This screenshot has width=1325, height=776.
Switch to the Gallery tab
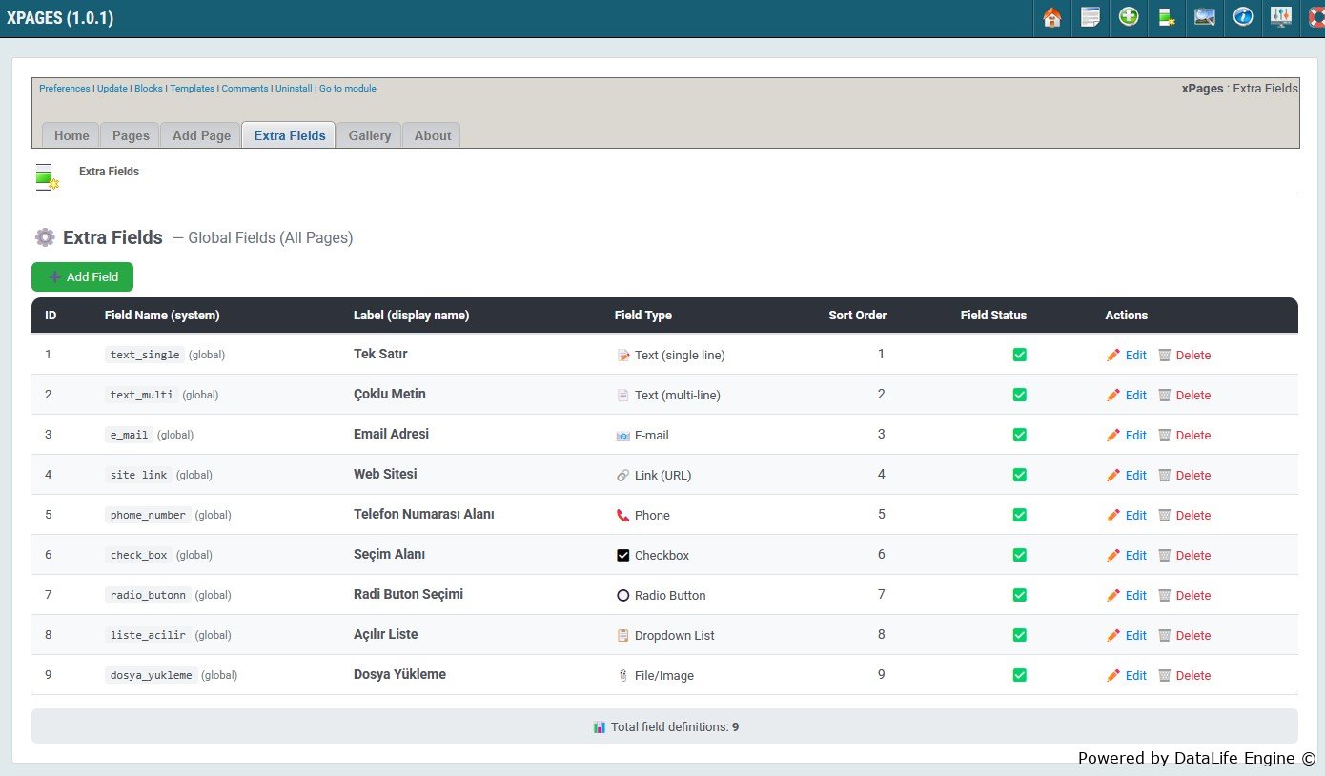pyautogui.click(x=369, y=135)
